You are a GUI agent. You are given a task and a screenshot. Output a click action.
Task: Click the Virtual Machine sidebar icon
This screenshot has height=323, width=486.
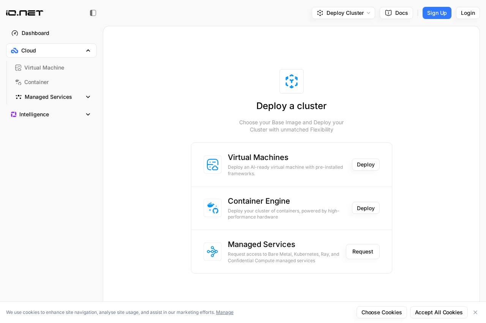18,68
